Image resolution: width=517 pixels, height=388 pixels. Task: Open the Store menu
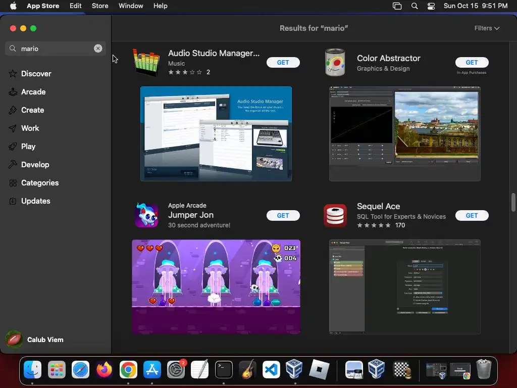pos(100,6)
